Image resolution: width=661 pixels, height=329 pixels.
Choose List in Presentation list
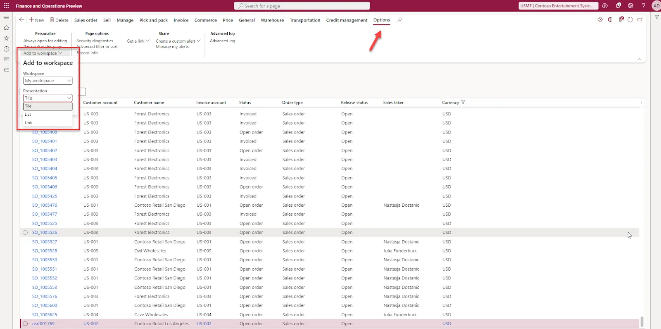[48, 114]
